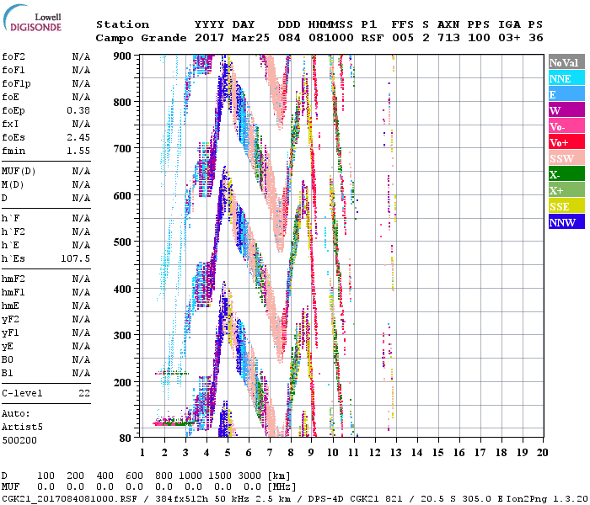590x505 pixels.
Task: Click the 900 km height axis label
Action: point(122,56)
